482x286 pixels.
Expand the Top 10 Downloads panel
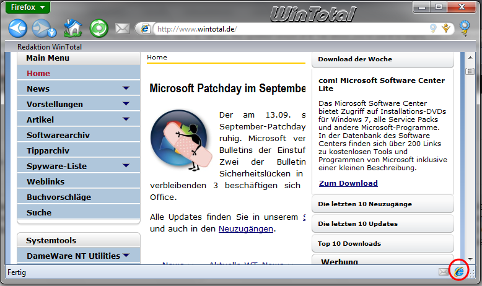[383, 244]
